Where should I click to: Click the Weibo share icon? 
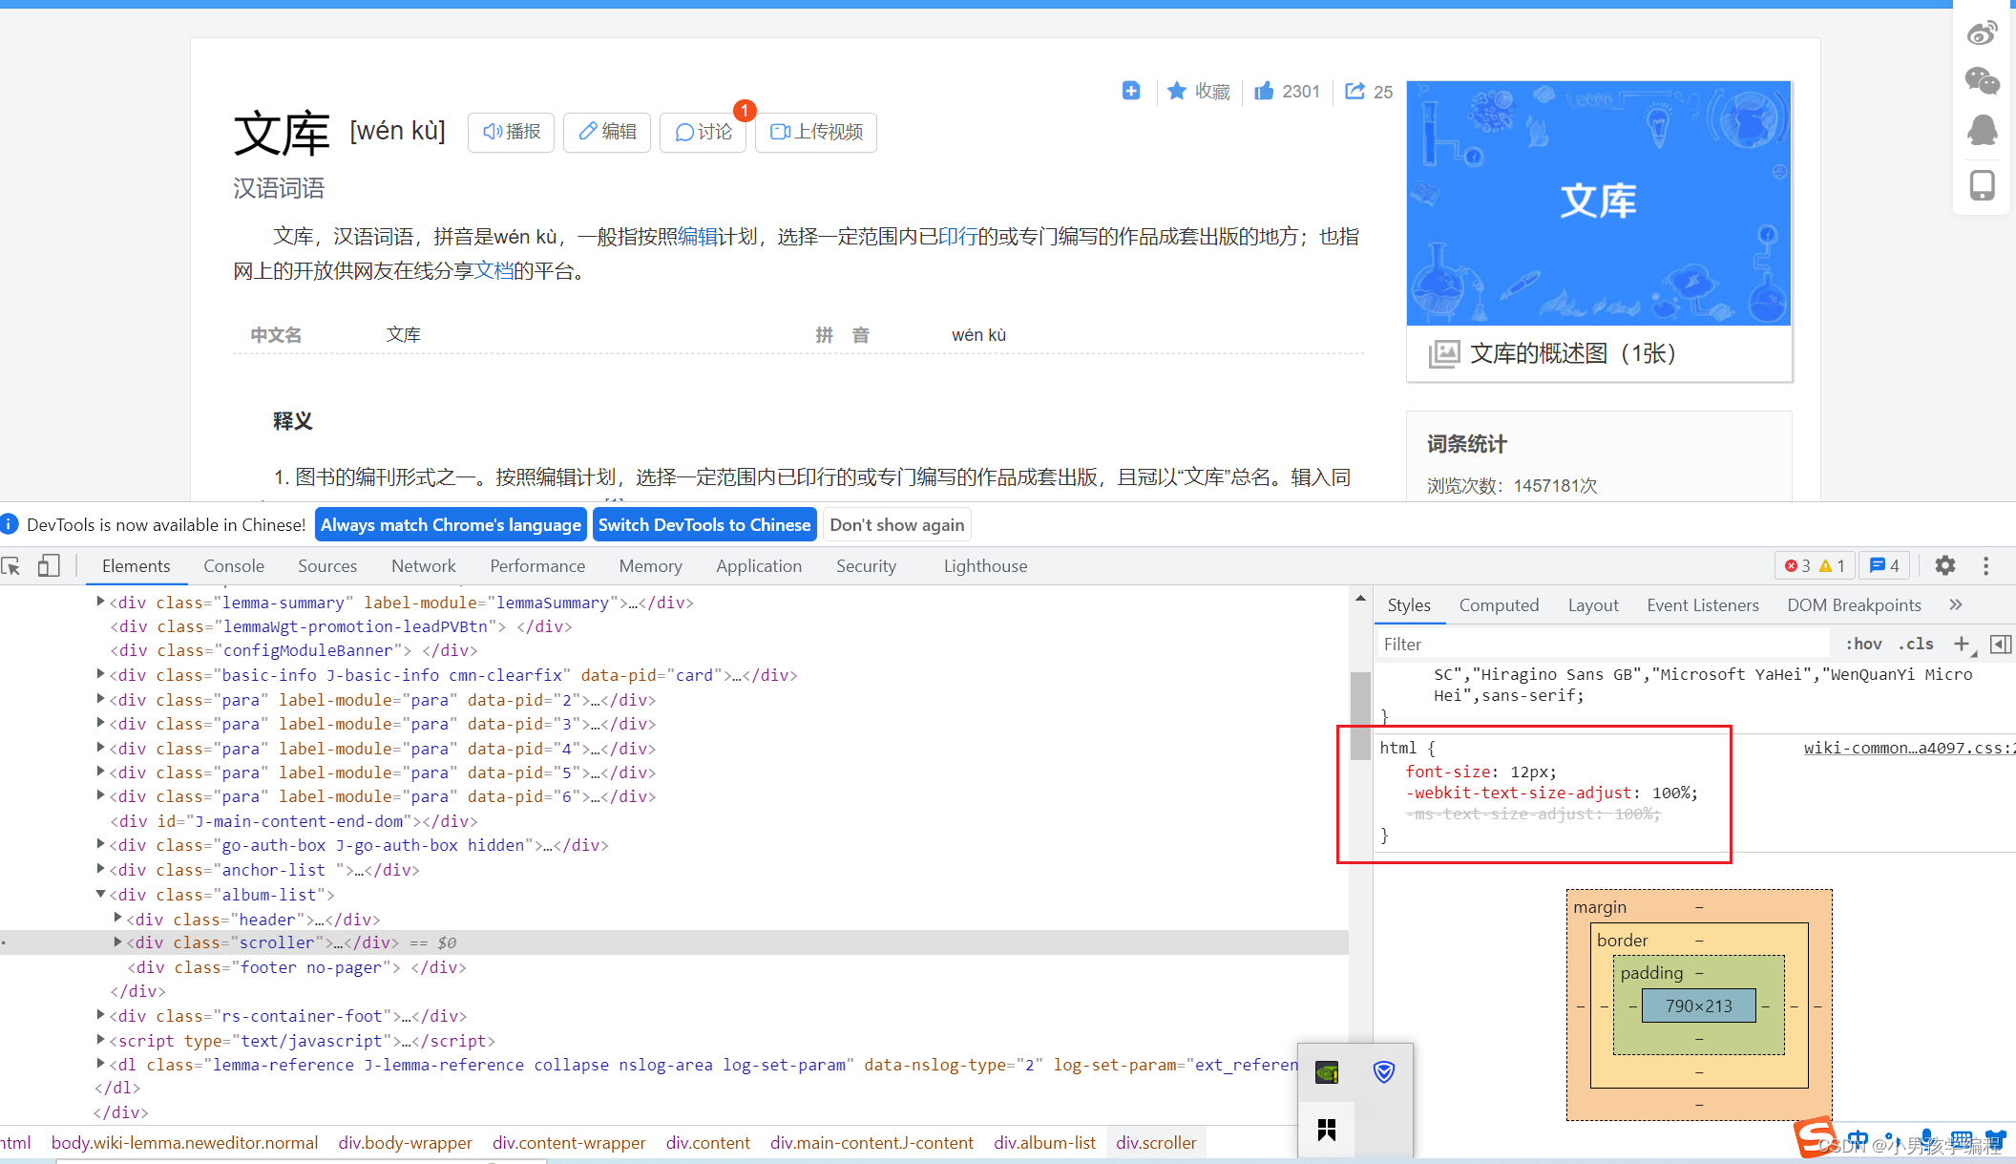coord(1983,33)
